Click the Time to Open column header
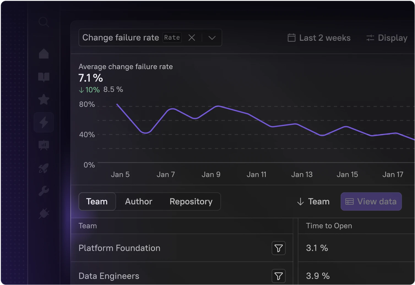Viewport: 415px width, 285px height. 329,226
